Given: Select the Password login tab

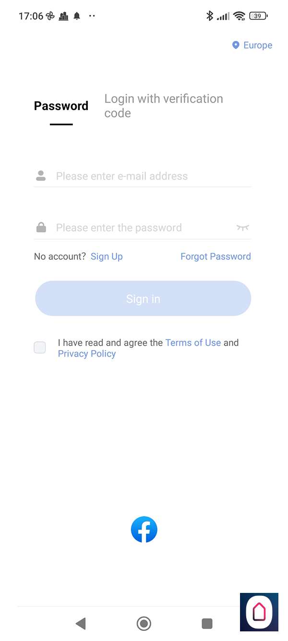Looking at the screenshot, I should coord(61,106).
